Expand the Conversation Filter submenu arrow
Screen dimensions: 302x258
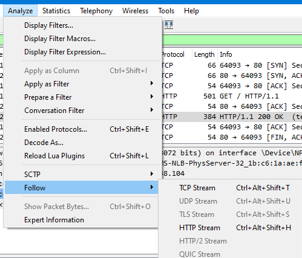coord(152,110)
